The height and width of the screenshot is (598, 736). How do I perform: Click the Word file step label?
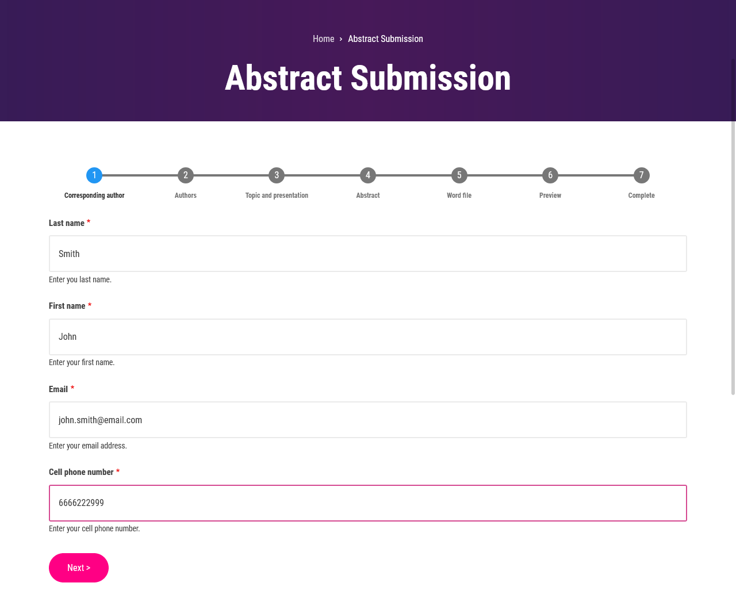click(459, 195)
